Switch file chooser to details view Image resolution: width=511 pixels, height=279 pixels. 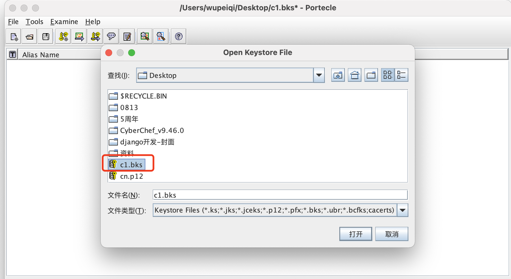(401, 75)
